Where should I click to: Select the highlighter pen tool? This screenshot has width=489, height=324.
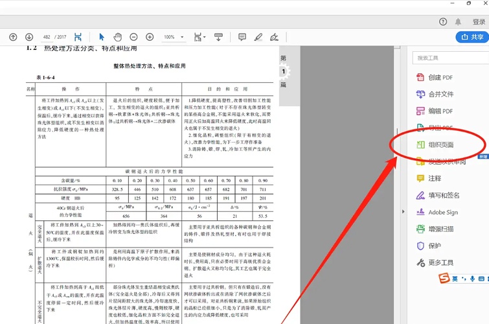[258, 37]
